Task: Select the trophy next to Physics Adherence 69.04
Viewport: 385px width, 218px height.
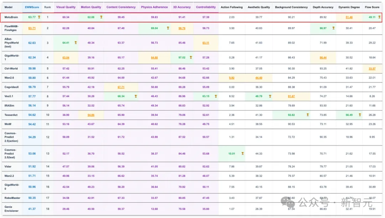Action: coord(168,28)
